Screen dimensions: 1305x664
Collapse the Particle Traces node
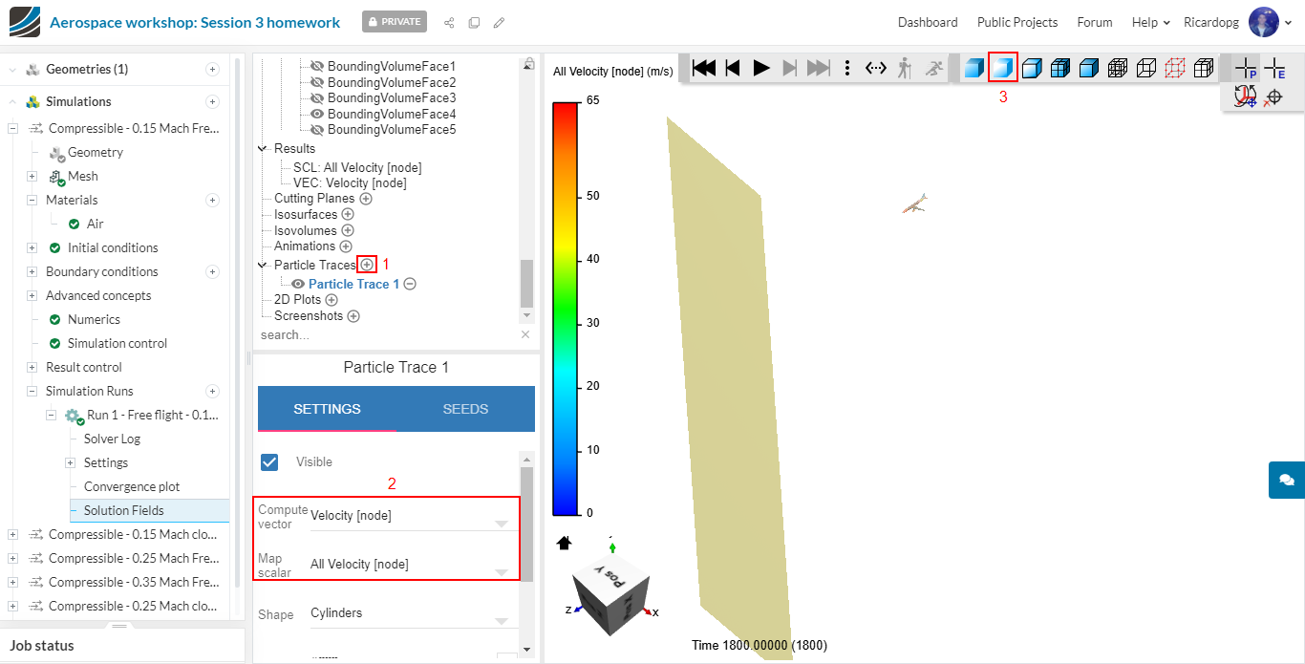tap(263, 265)
